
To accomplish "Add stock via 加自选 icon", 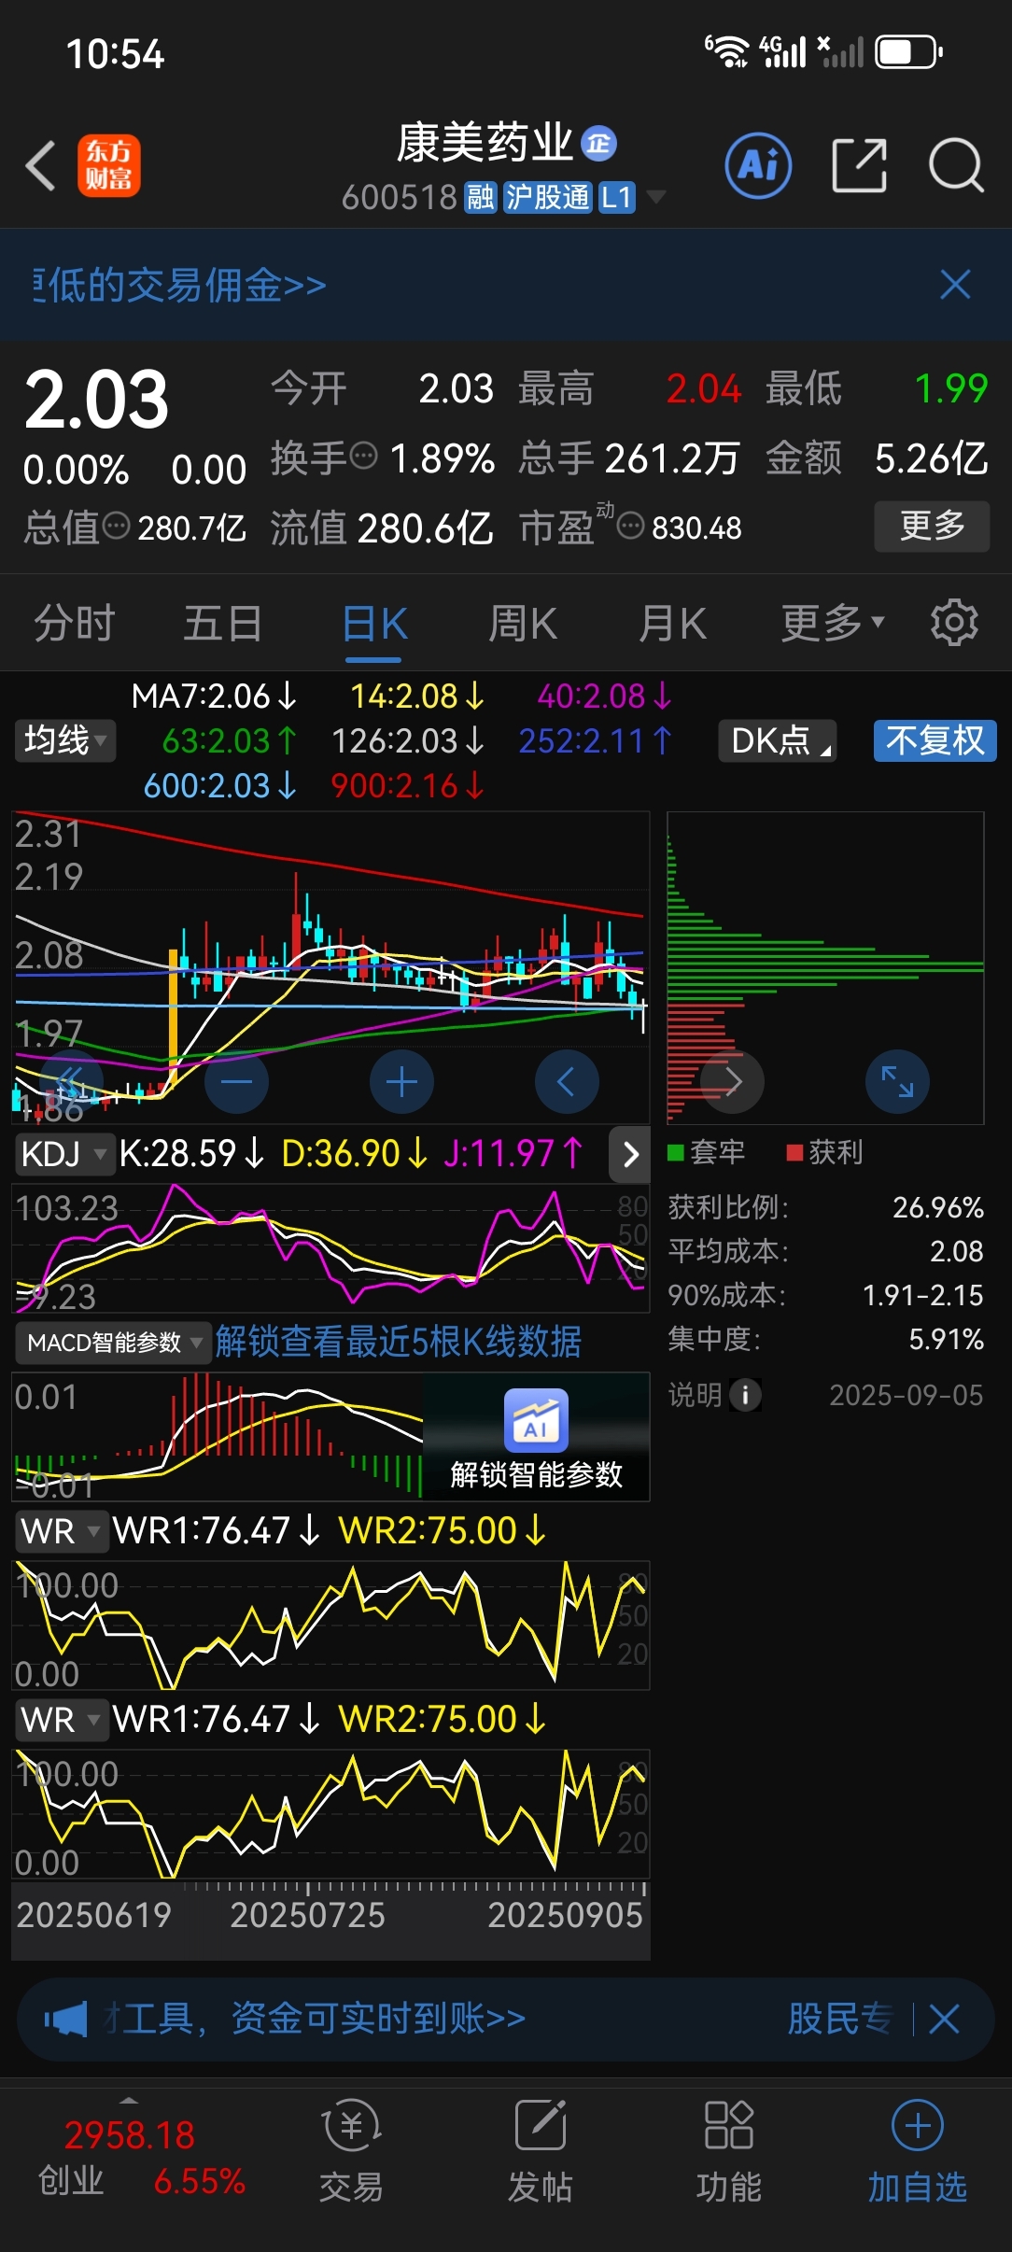I will click(918, 2153).
